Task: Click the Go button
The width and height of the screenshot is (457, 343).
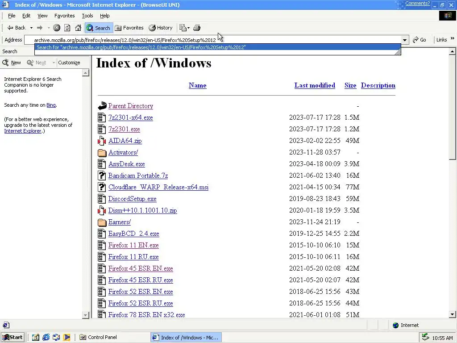Action: coord(420,40)
